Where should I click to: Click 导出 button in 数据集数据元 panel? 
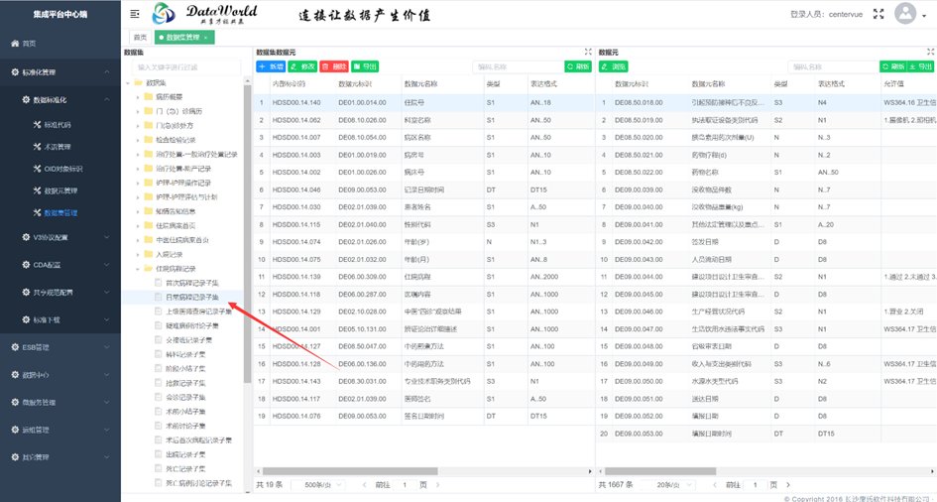point(365,66)
